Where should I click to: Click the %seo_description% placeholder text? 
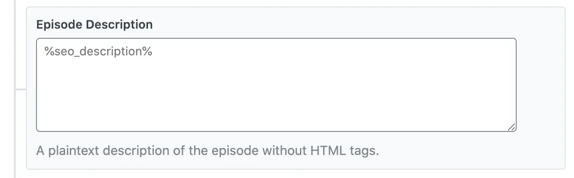pyautogui.click(x=98, y=52)
